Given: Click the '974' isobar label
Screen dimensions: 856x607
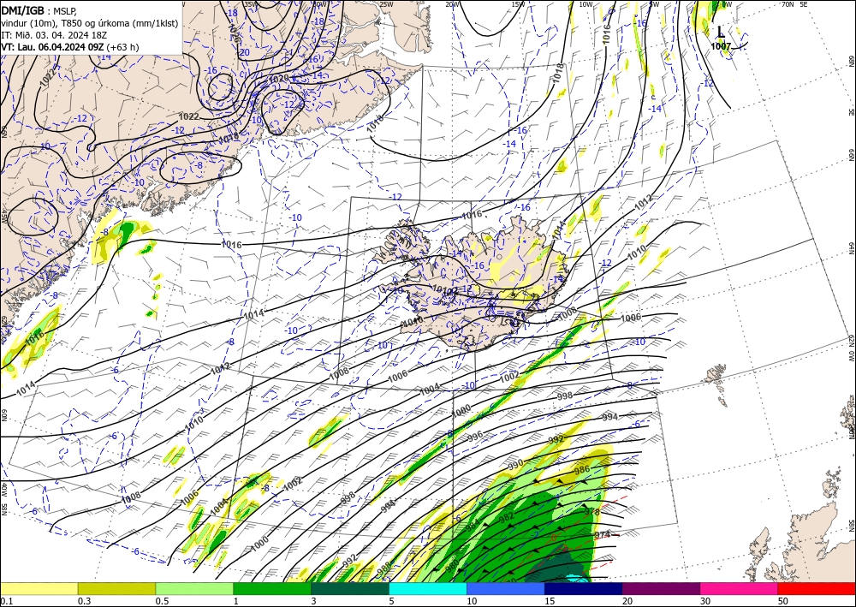Looking at the screenshot, I should click(x=602, y=534).
